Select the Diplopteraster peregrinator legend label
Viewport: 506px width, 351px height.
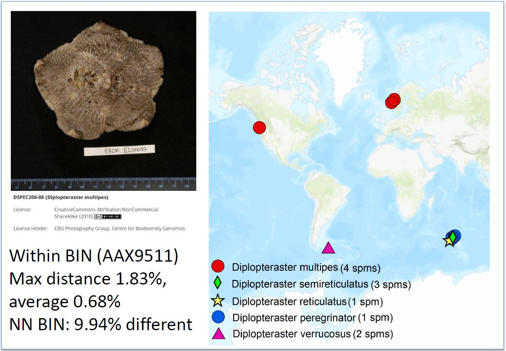[294, 318]
